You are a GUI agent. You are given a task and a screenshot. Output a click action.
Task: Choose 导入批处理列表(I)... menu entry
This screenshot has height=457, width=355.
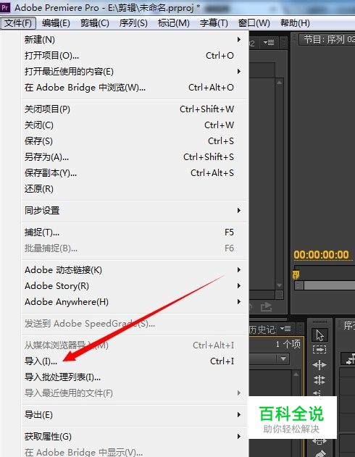[135, 377]
